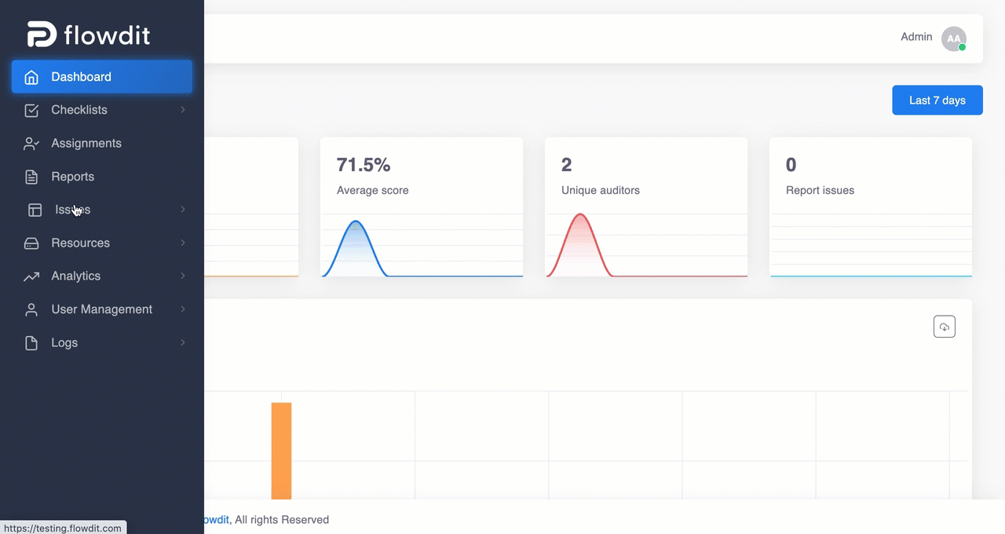
Task: Click the Average score label
Action: [373, 190]
